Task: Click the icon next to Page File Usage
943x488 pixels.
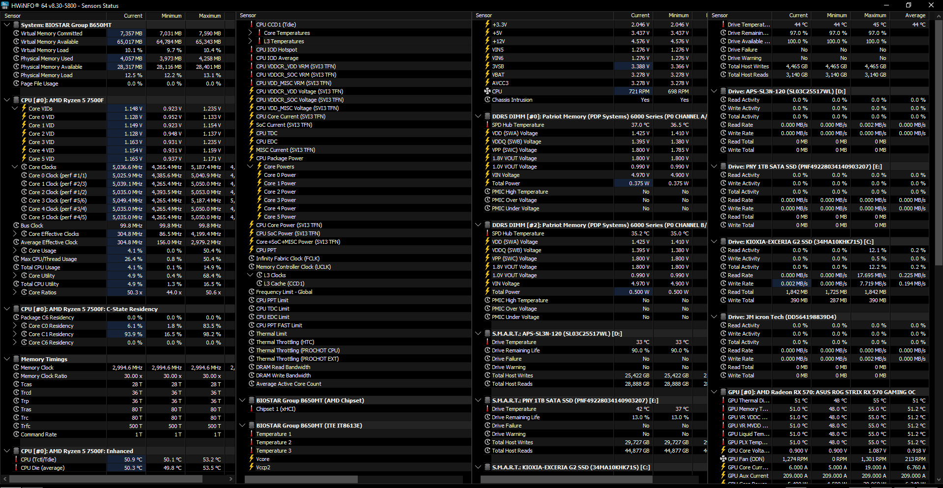Action: 16,84
